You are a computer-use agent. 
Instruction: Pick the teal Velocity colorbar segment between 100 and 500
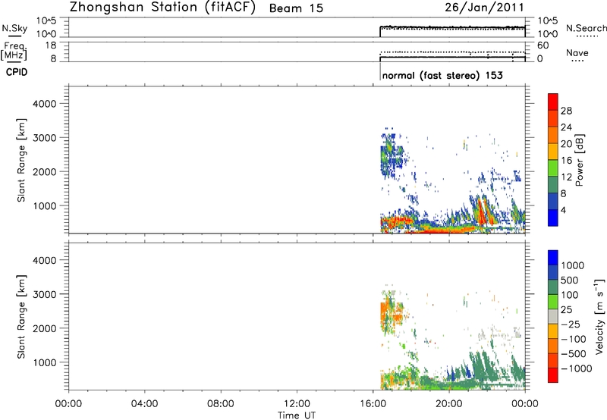pos(553,287)
